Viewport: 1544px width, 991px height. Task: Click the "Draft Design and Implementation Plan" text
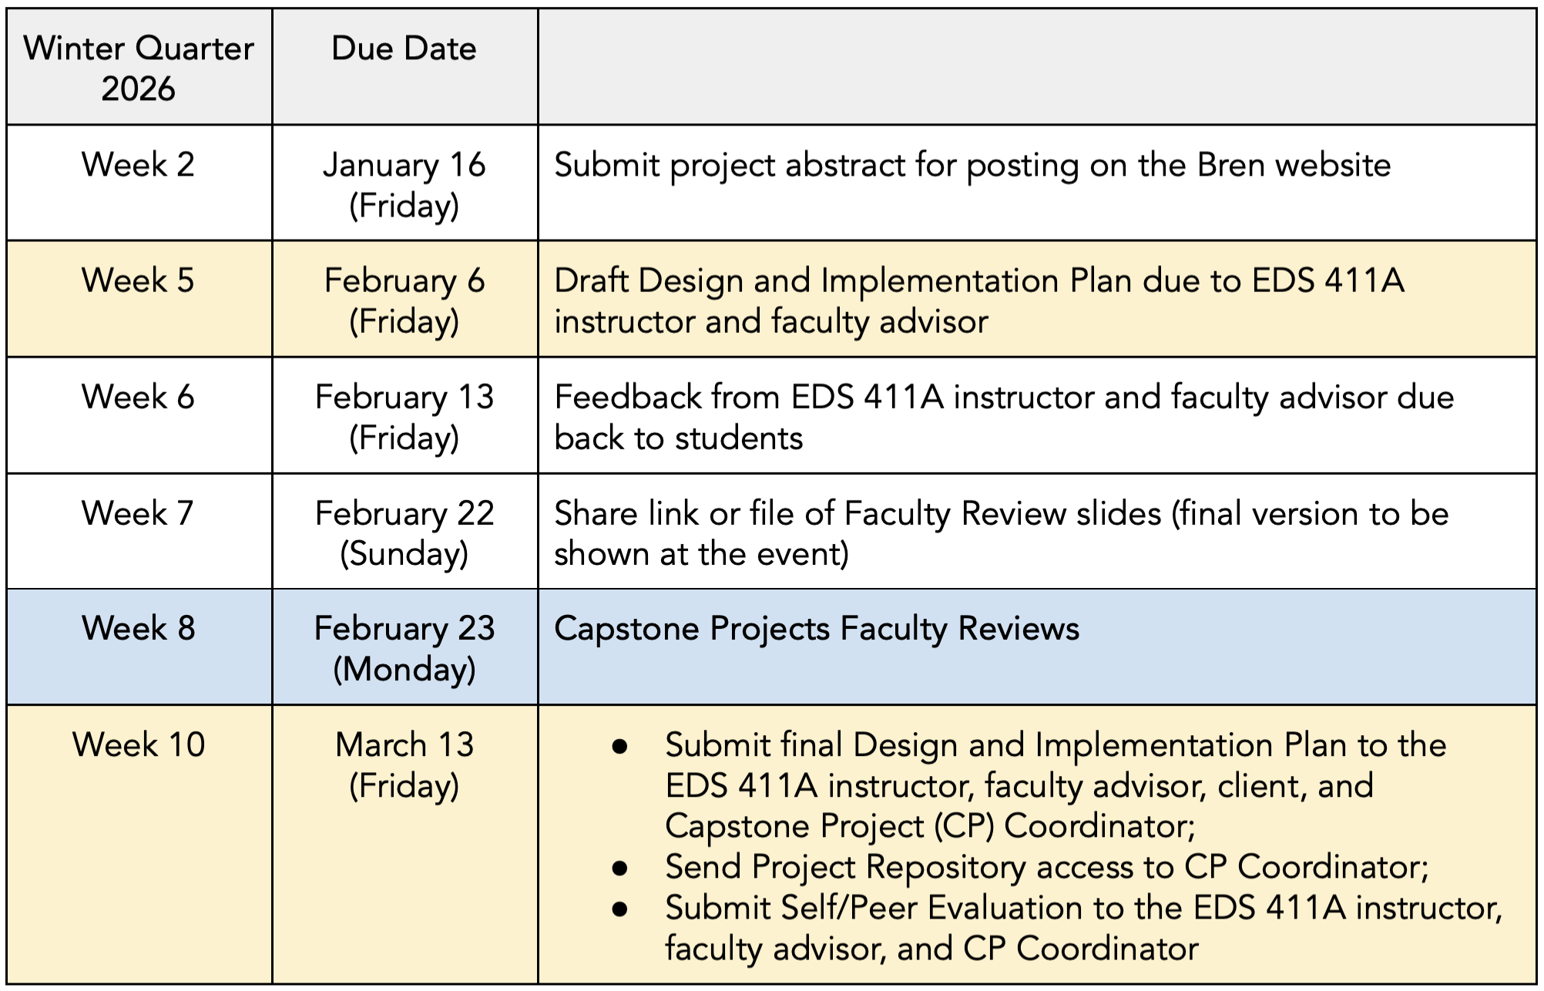(978, 301)
